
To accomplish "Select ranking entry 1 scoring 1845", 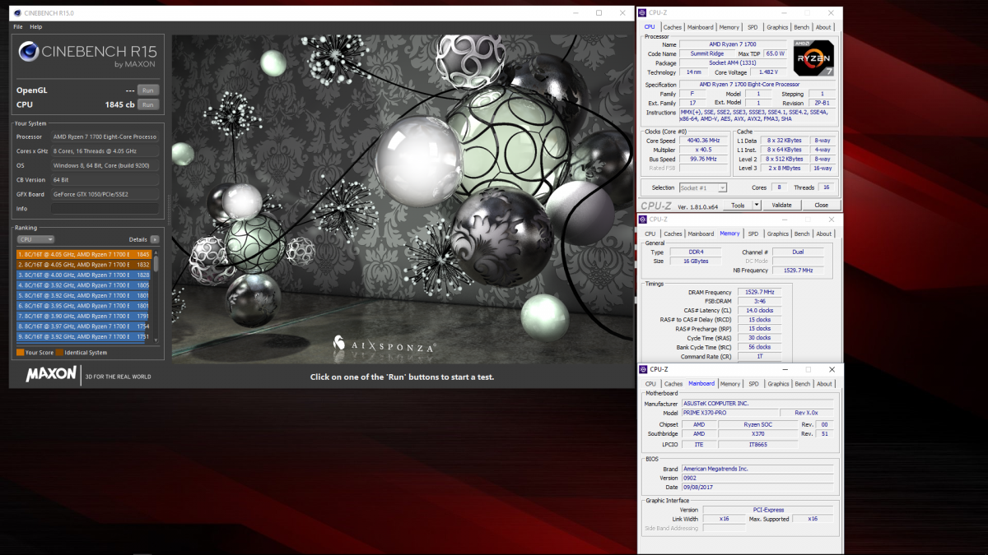I will [x=84, y=254].
